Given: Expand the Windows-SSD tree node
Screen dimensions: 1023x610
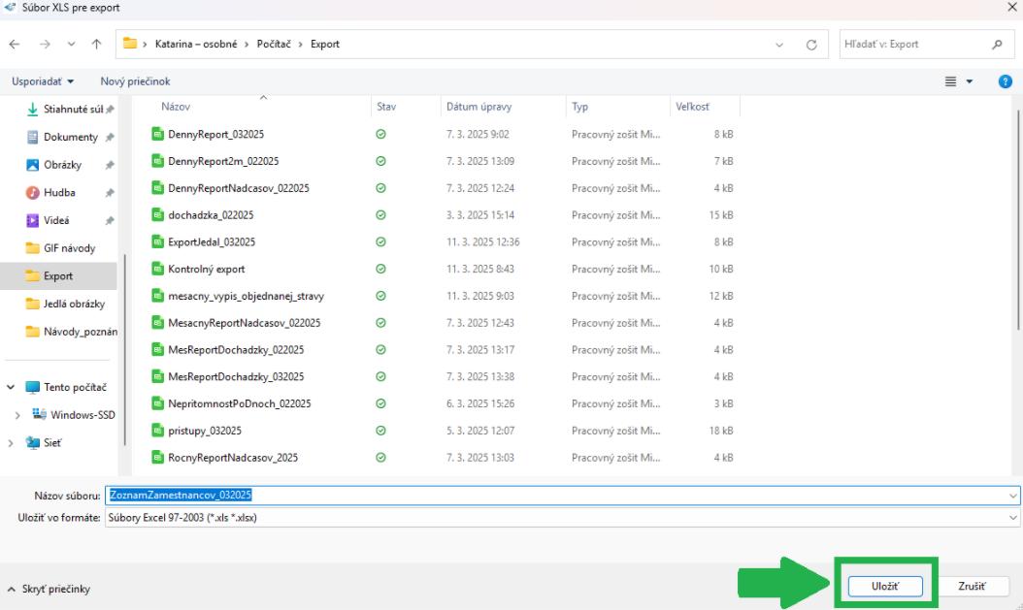Looking at the screenshot, I should [x=16, y=415].
